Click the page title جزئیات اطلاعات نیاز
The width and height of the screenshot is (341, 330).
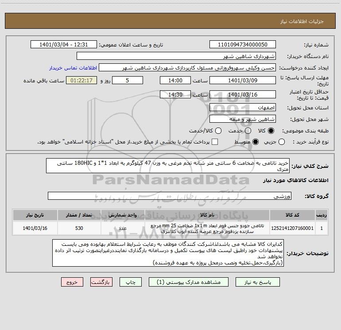pyautogui.click(x=302, y=21)
